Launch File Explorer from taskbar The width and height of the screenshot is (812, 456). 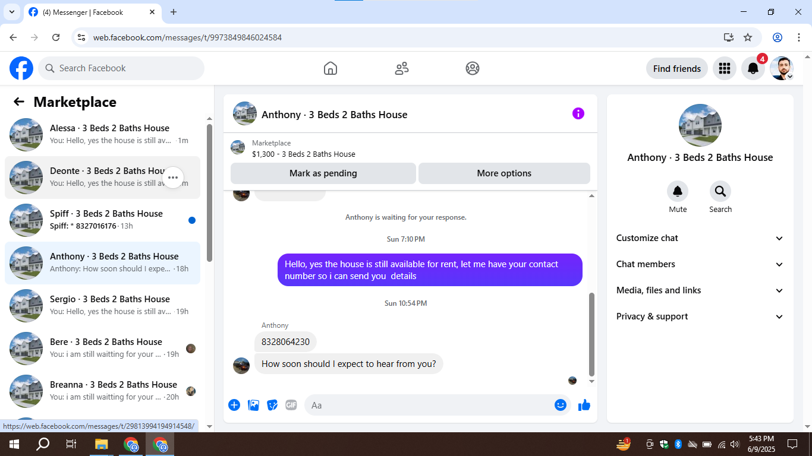tap(102, 444)
